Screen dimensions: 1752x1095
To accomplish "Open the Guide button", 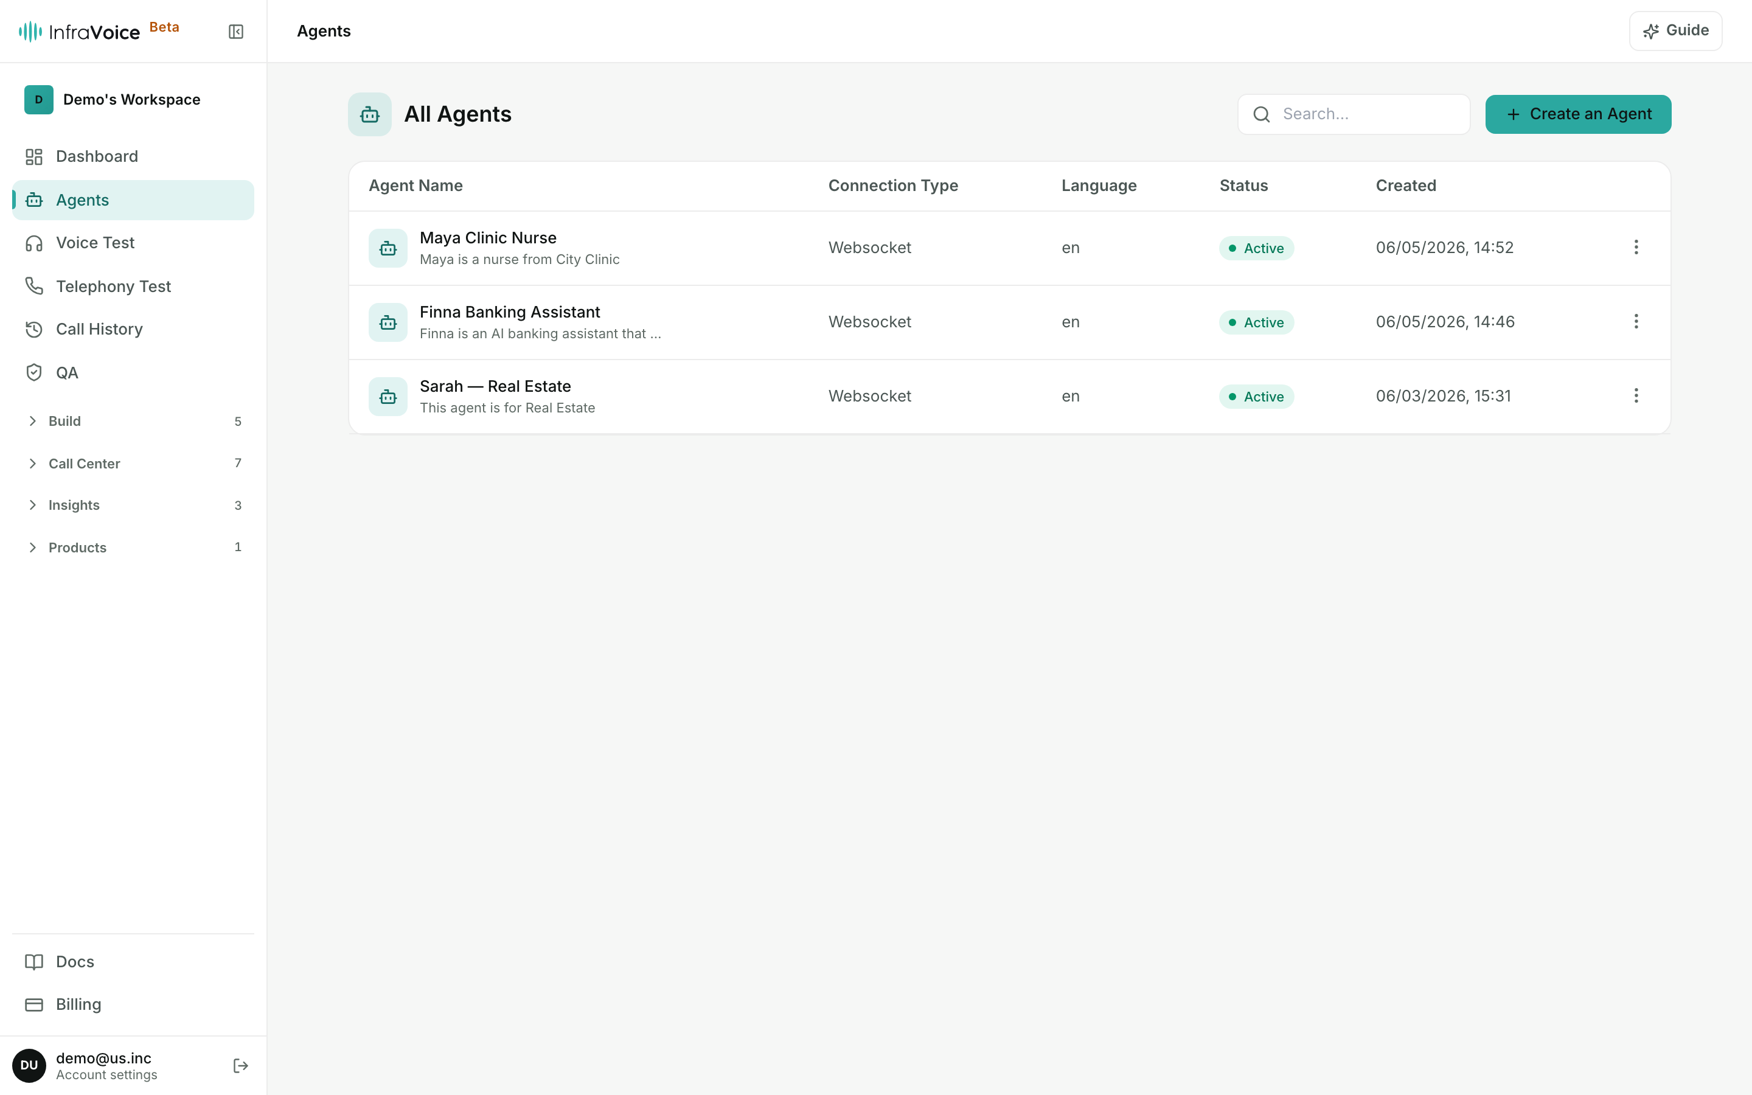I will [1675, 30].
